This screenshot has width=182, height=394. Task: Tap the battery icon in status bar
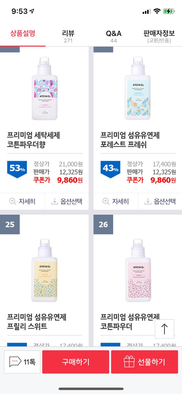169,11
